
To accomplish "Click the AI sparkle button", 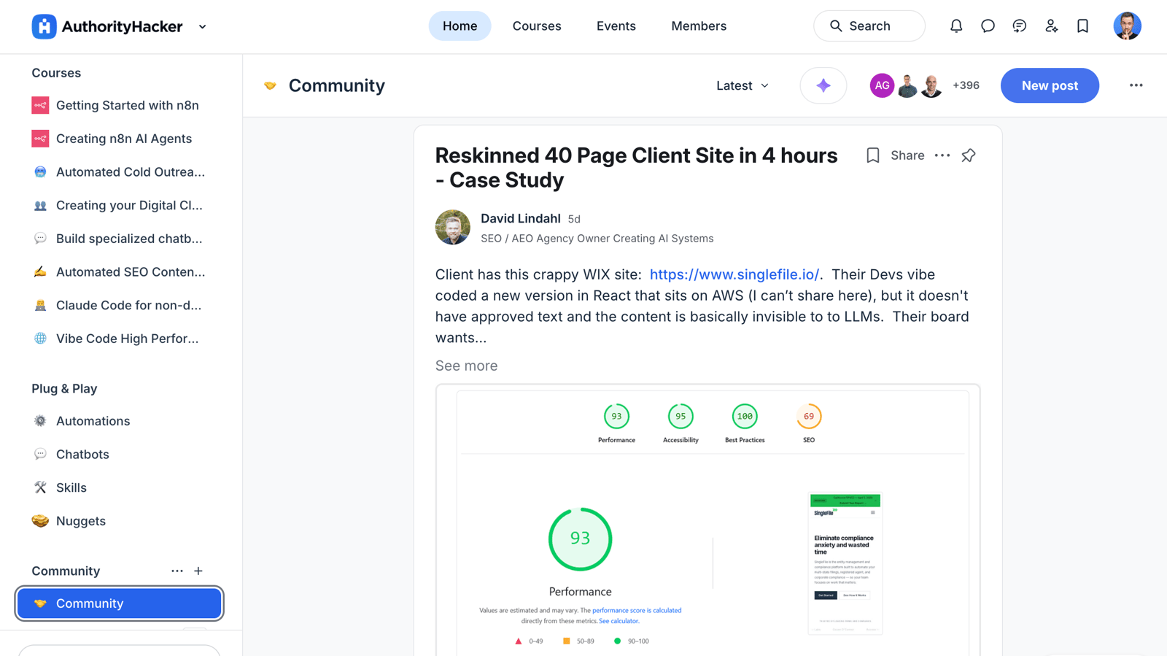I will pos(823,85).
